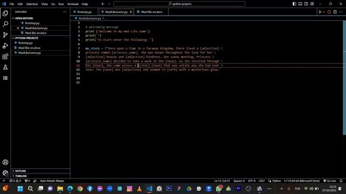
Task: Open the Run menu
Action: click(x=61, y=4)
